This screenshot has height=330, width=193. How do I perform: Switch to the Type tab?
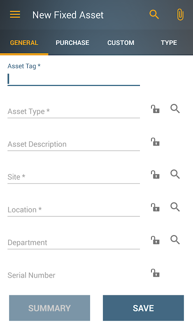click(169, 43)
